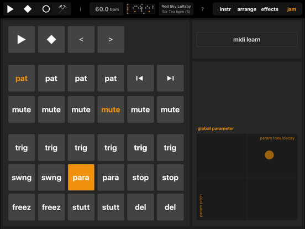Open the question mark help icon
The image size is (305, 229).
click(x=202, y=9)
